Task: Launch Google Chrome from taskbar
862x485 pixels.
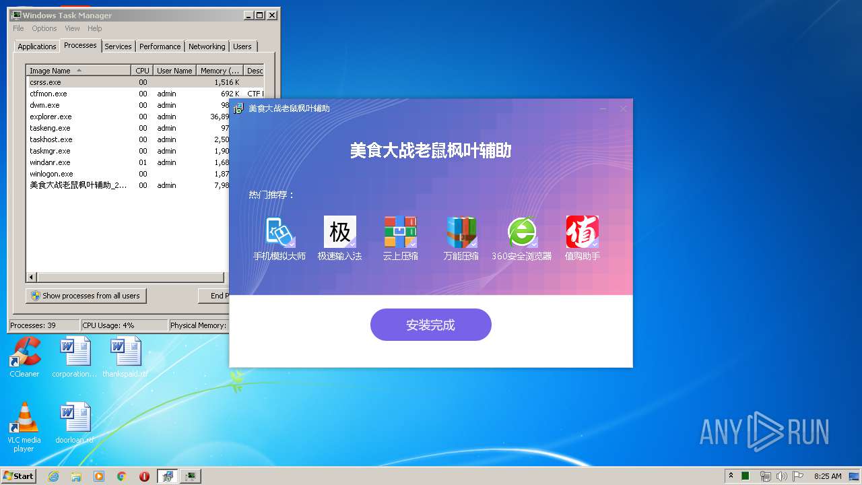Action: [x=122, y=476]
